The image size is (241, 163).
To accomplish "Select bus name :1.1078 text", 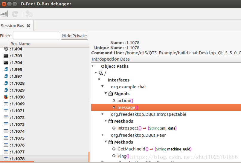I will [17, 159].
